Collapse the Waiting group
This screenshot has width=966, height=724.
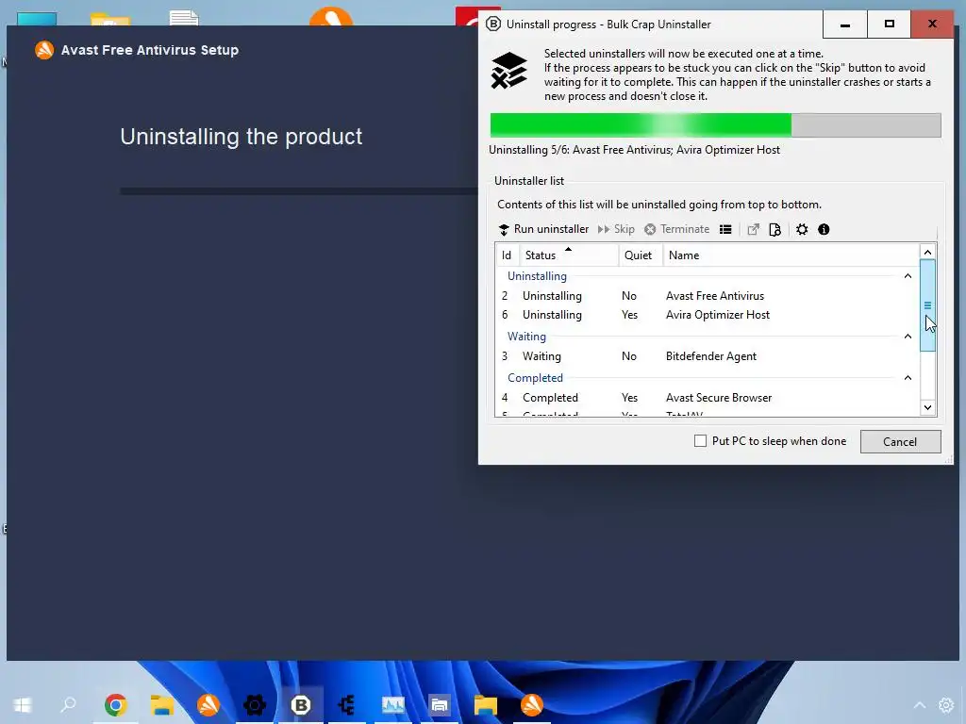point(908,337)
